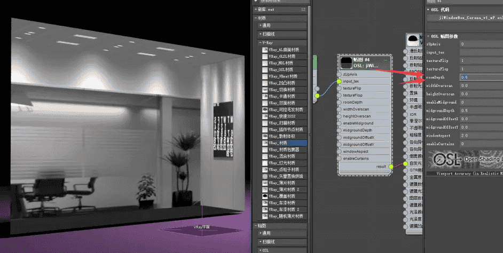
Task: Expand the 通用 group under 材质
Action: point(261,25)
